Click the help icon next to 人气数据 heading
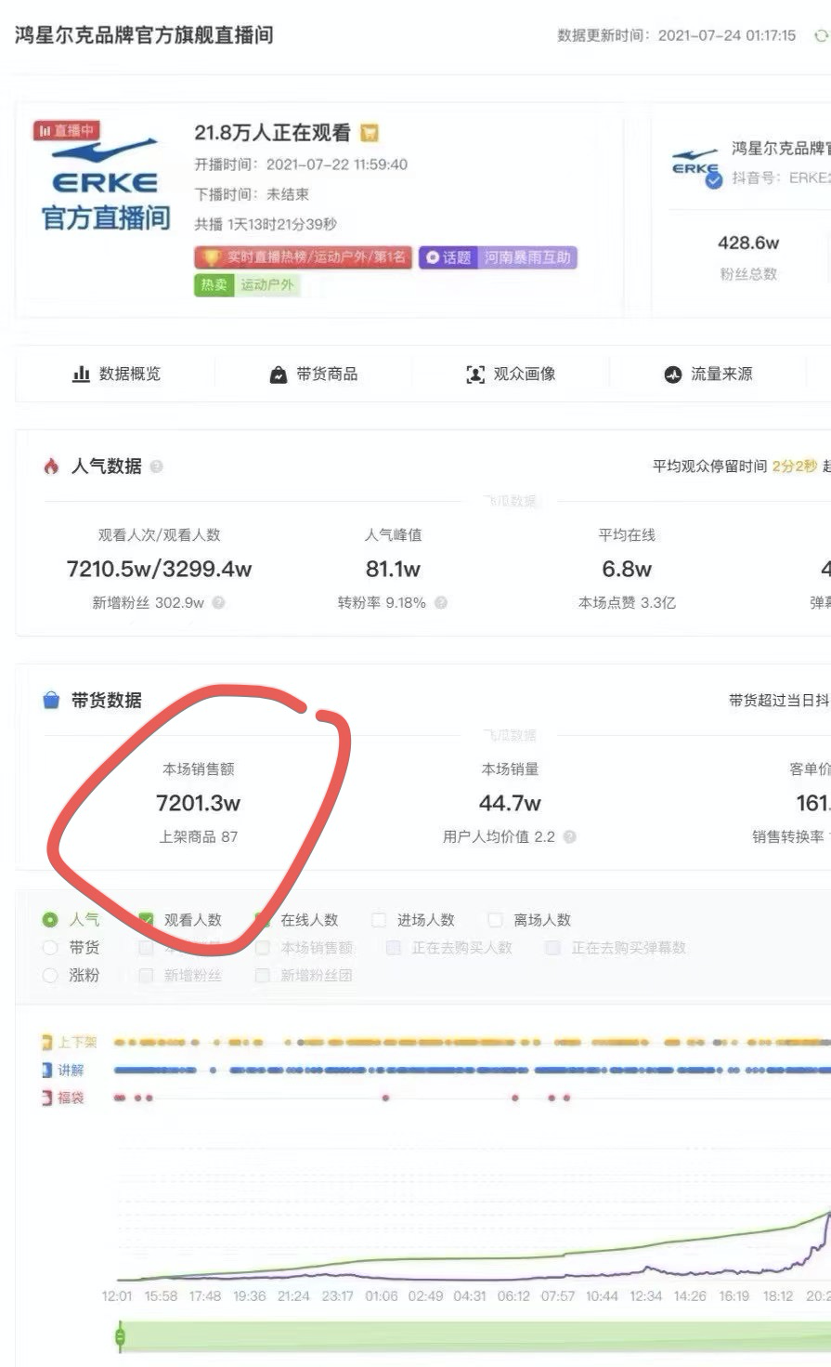 click(156, 467)
